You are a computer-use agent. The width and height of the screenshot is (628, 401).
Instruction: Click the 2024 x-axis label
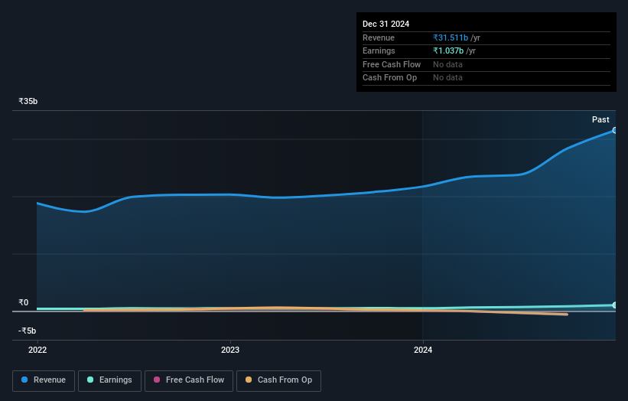423,350
